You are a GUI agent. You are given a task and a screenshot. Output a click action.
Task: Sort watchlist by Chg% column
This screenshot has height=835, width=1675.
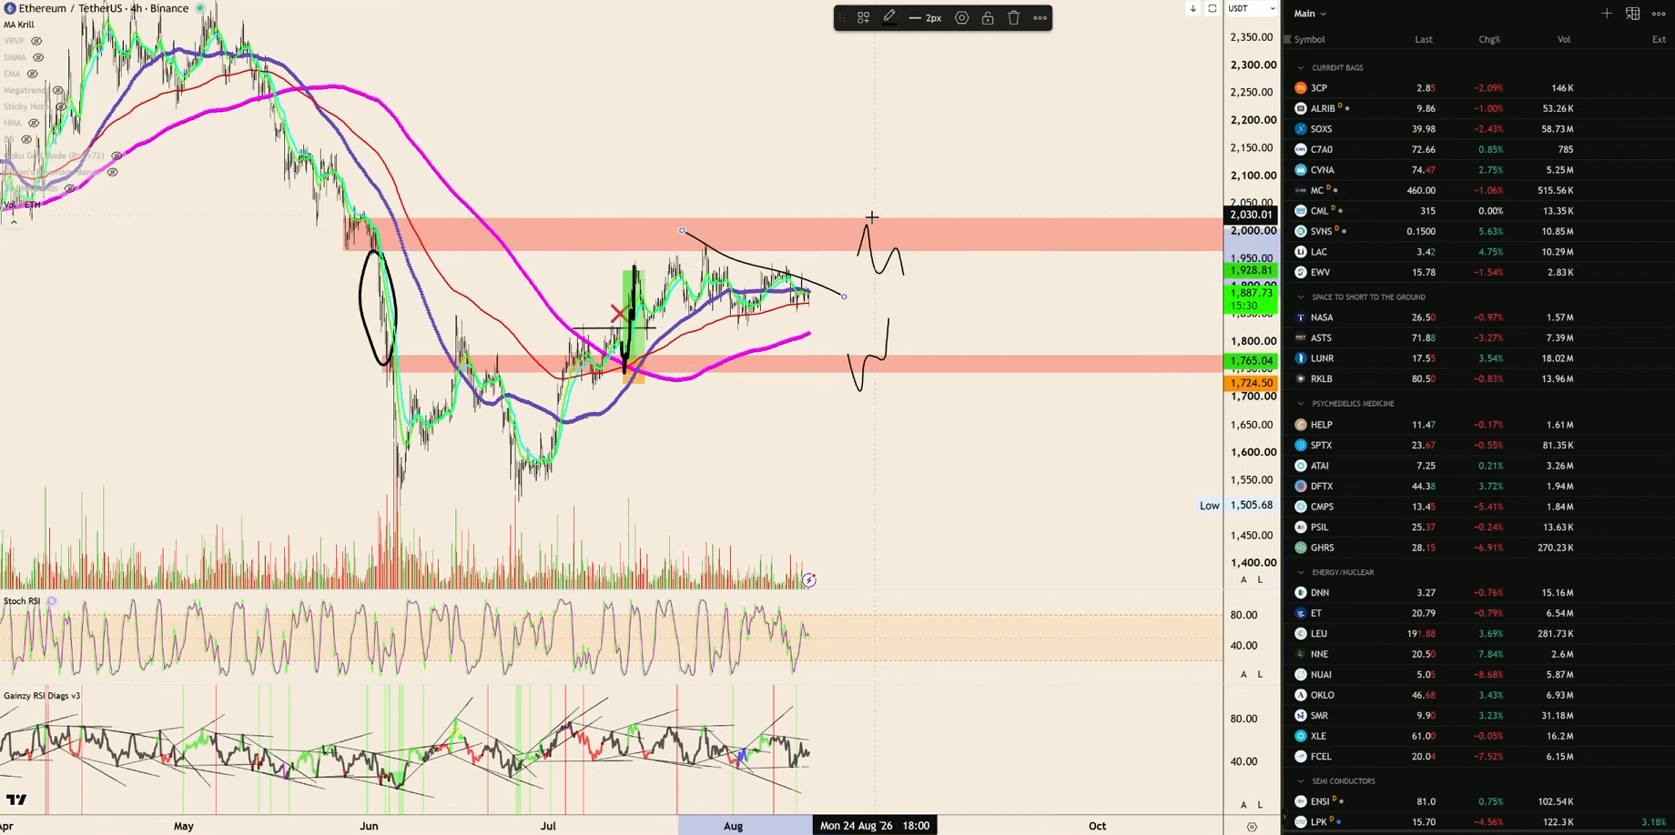pos(1489,39)
